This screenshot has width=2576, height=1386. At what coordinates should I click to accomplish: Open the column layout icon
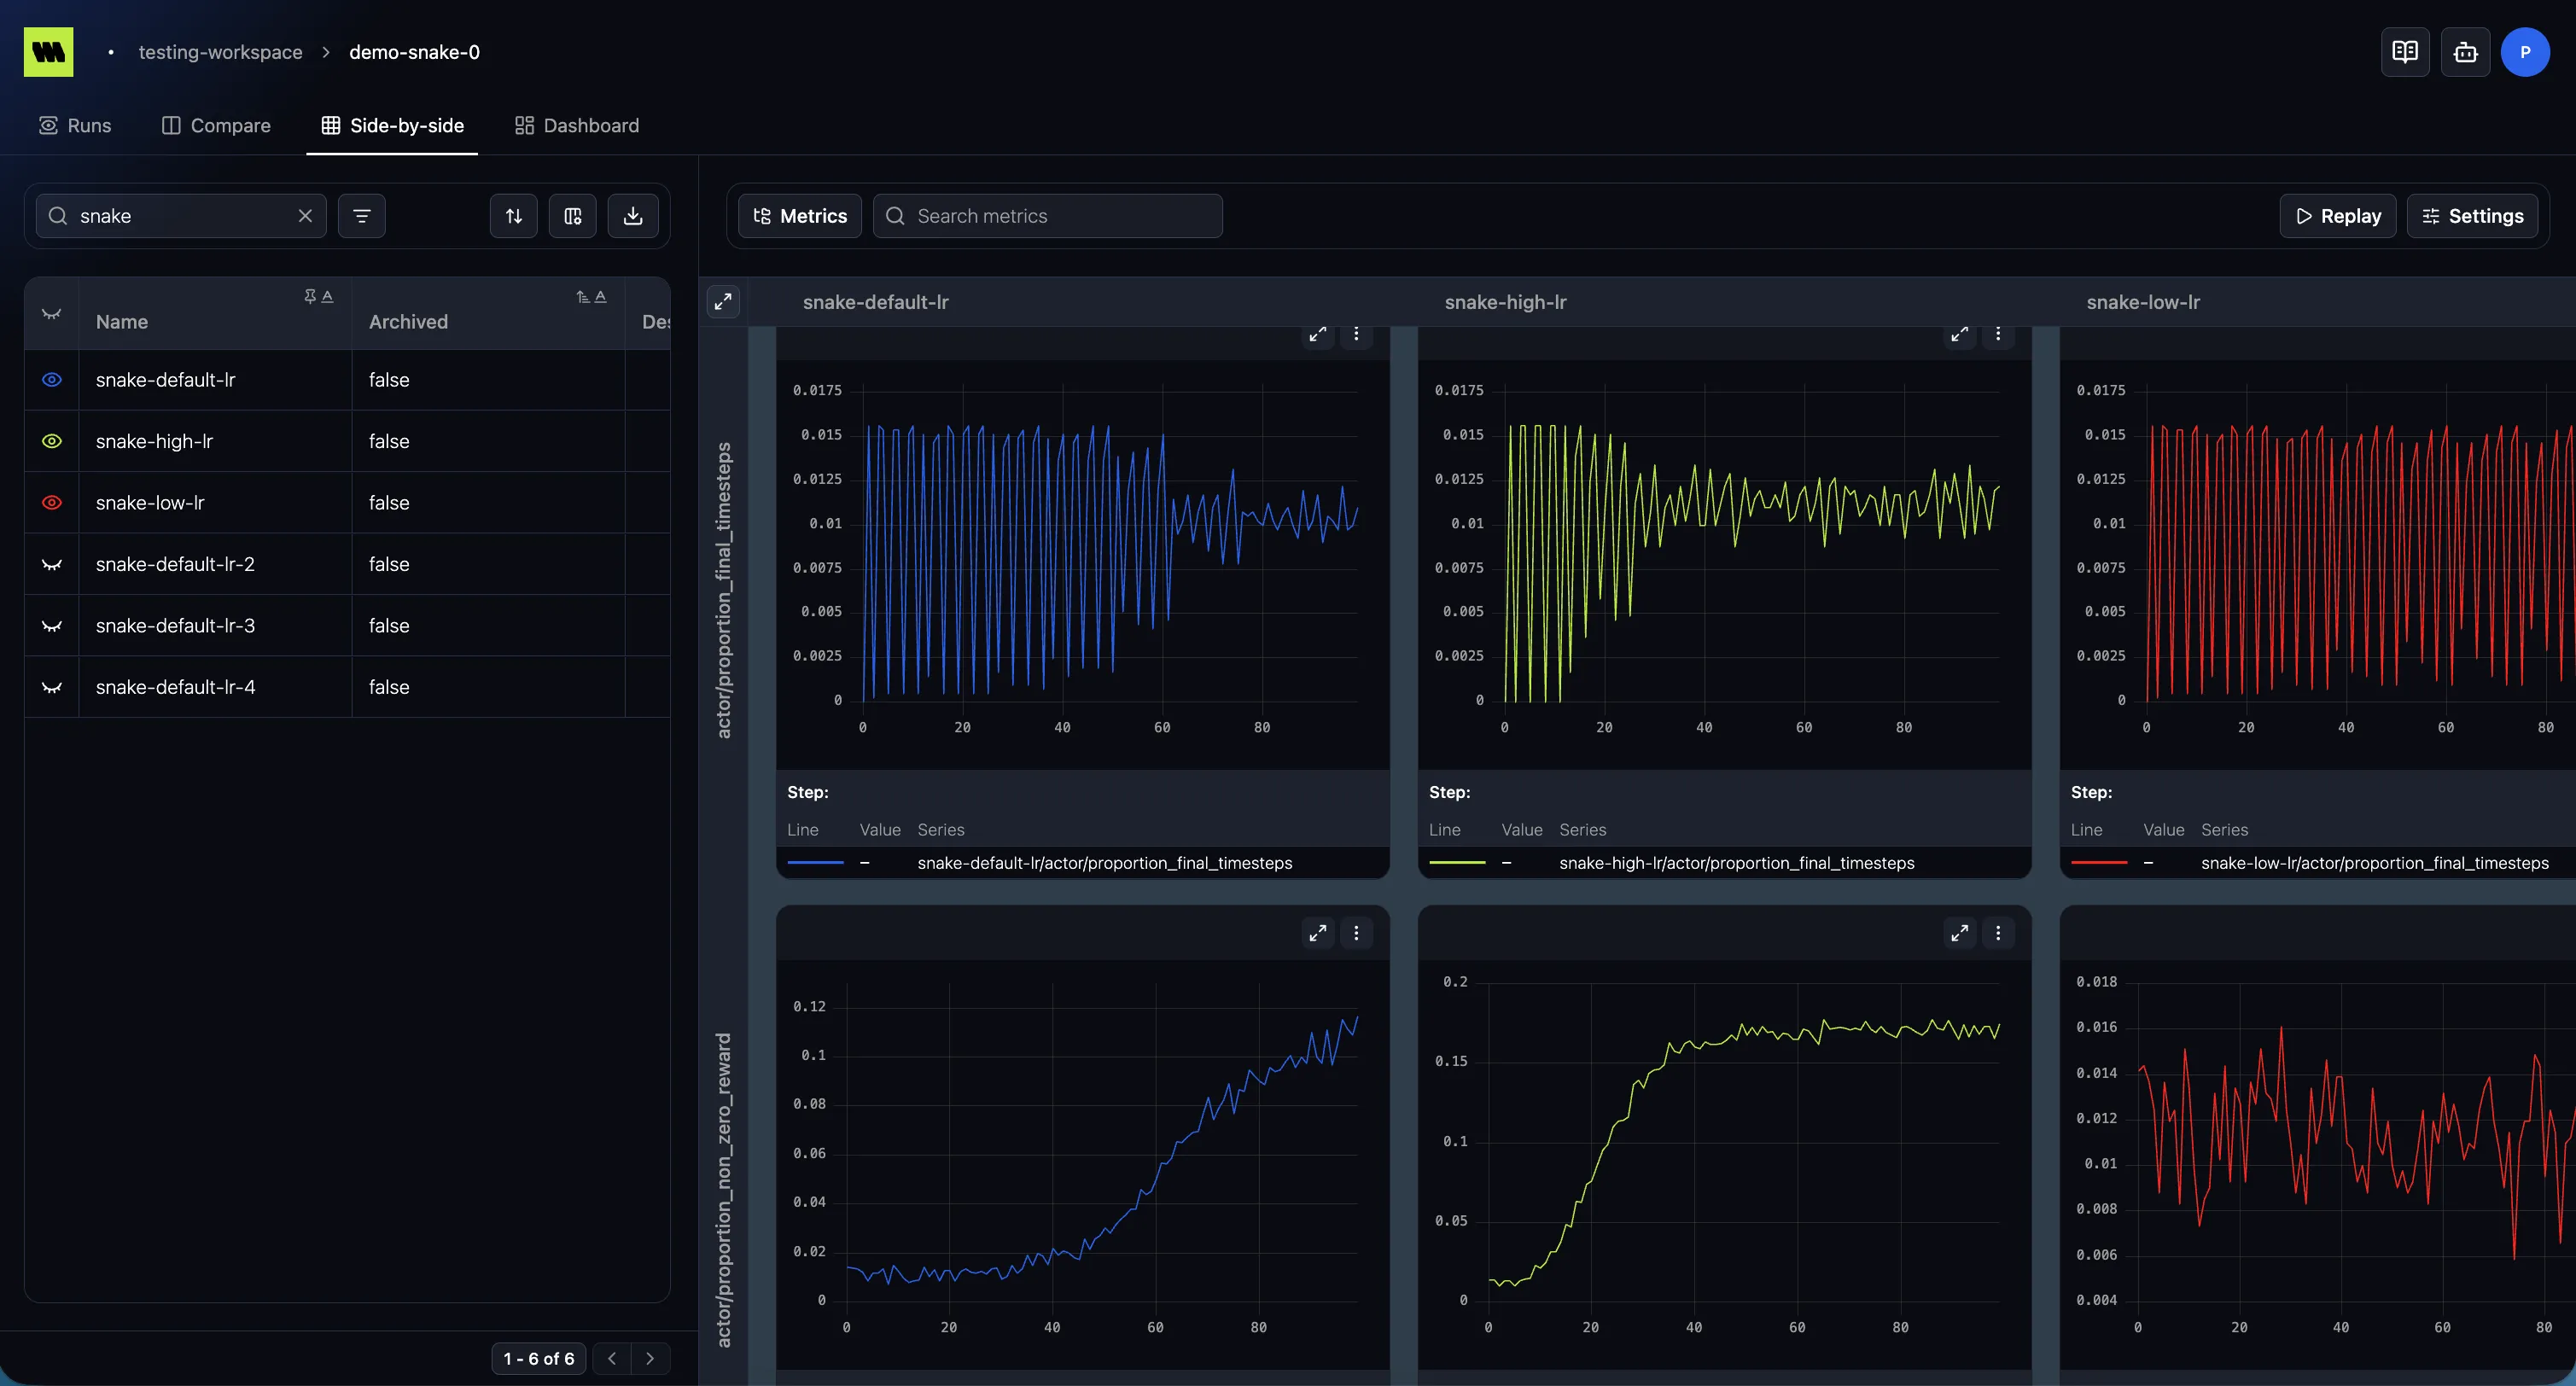point(573,216)
